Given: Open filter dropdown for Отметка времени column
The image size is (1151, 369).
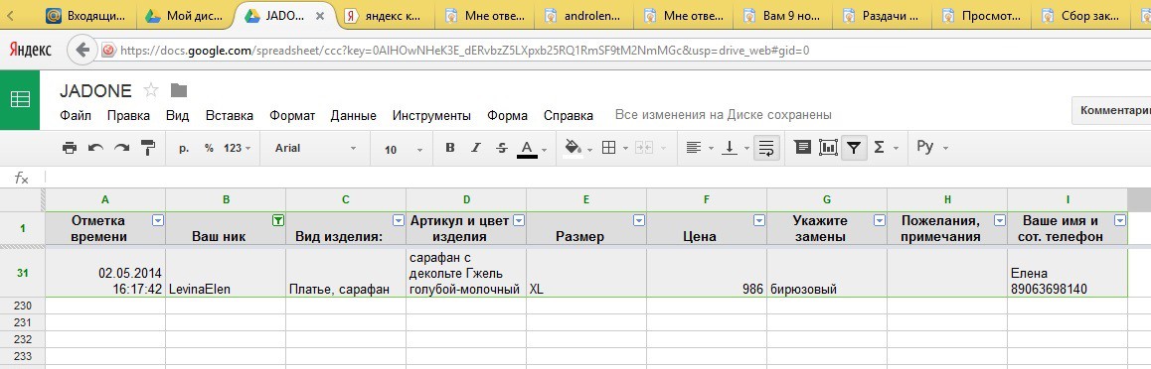Looking at the screenshot, I should click(x=158, y=219).
